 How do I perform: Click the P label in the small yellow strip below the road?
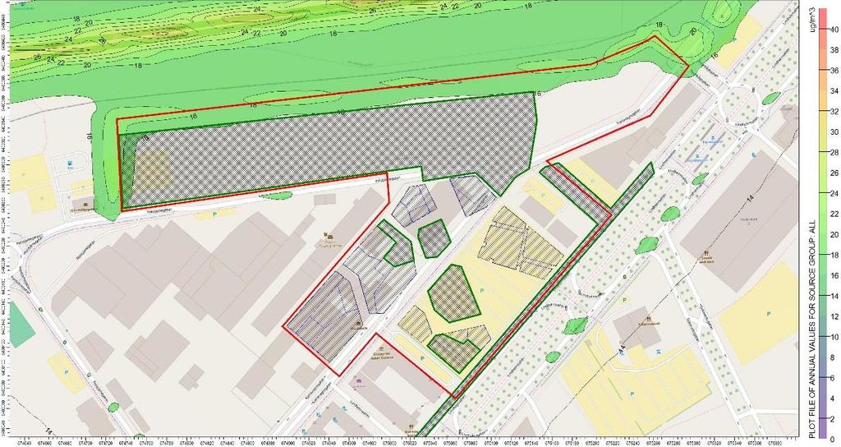pyautogui.click(x=216, y=214)
